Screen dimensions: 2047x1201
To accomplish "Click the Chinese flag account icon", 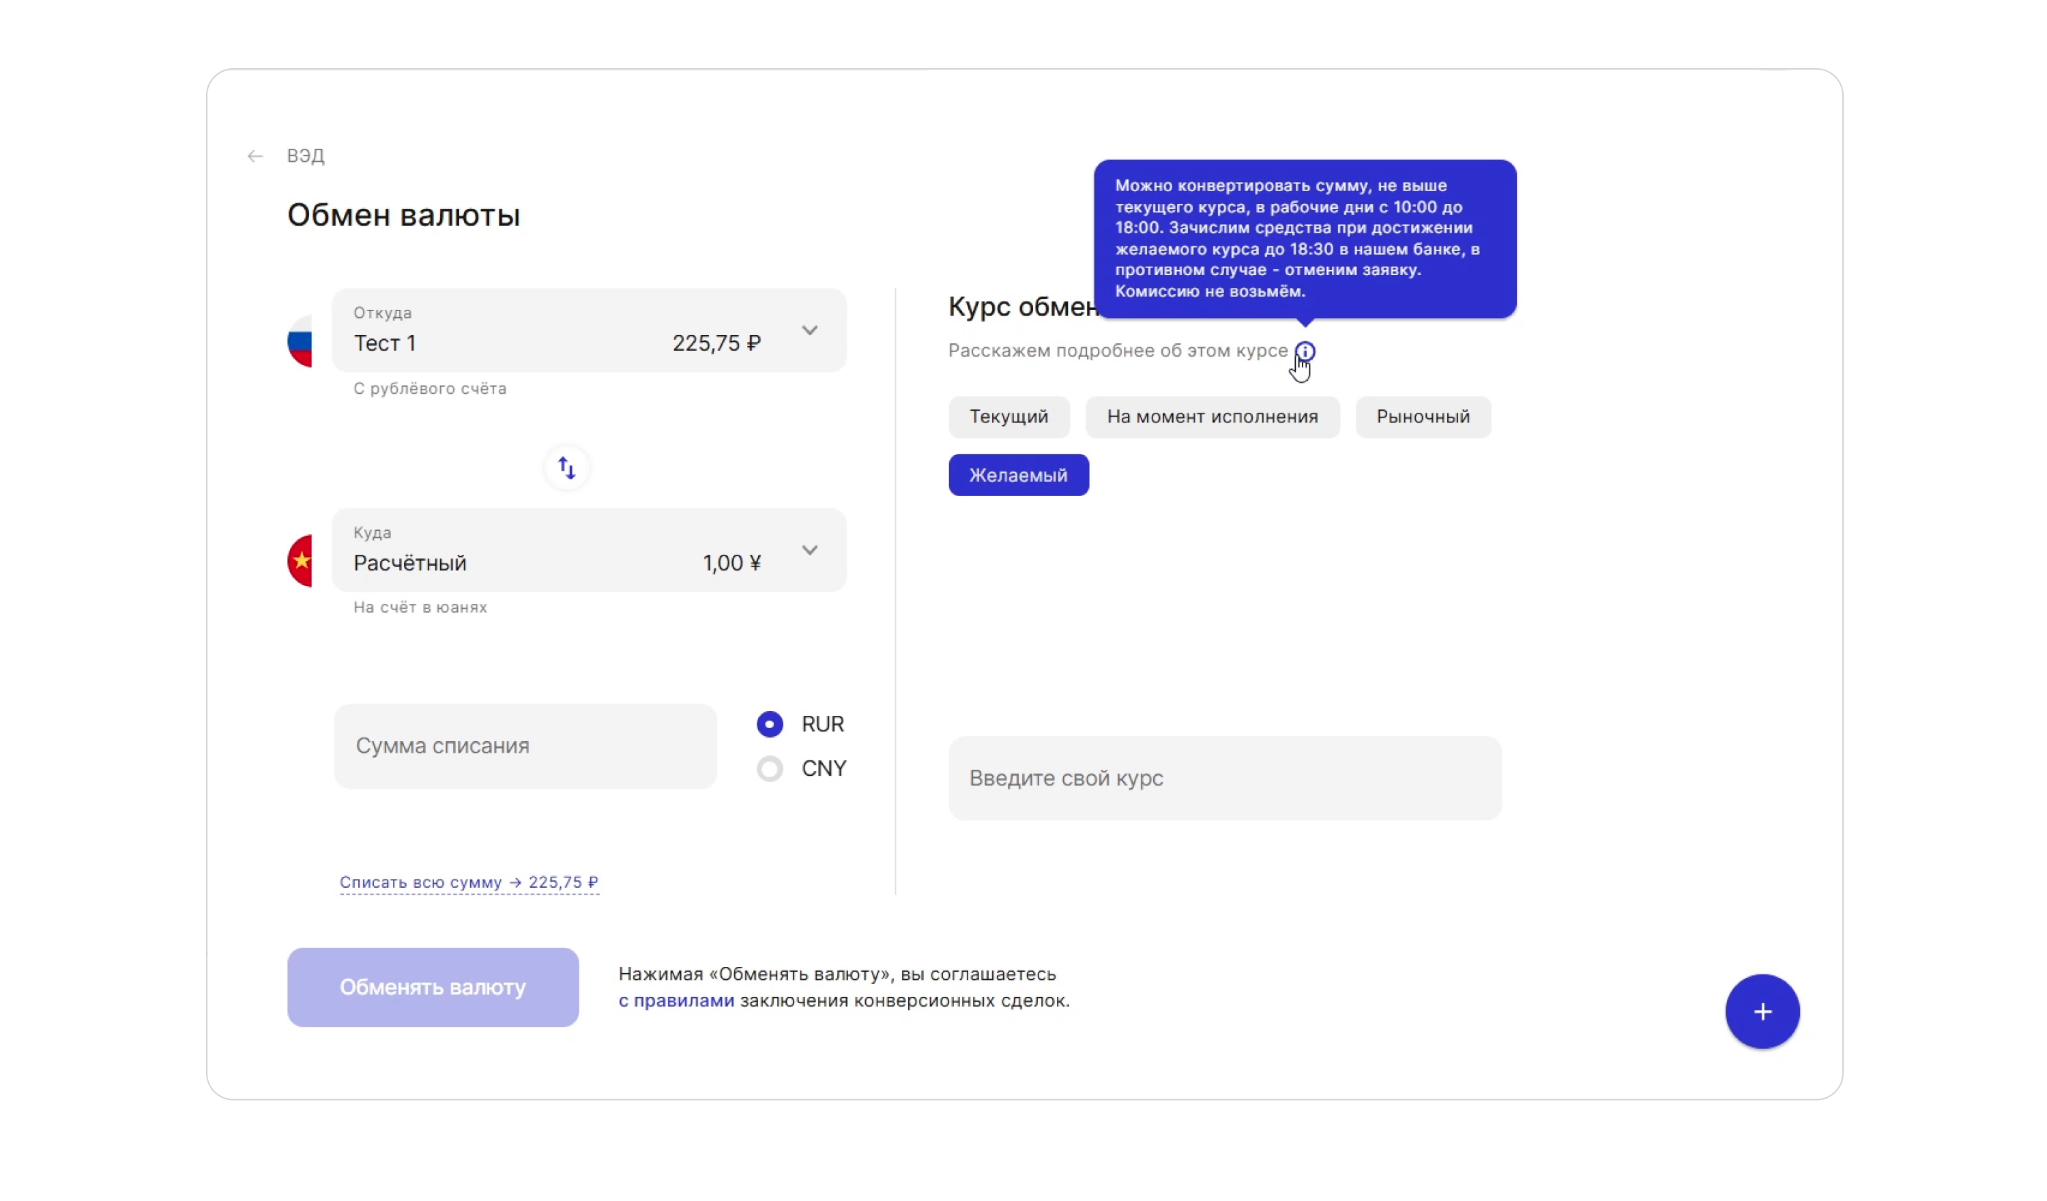I will (300, 561).
